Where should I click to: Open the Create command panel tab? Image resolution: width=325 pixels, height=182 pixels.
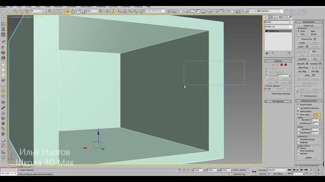pyautogui.click(x=266, y=17)
